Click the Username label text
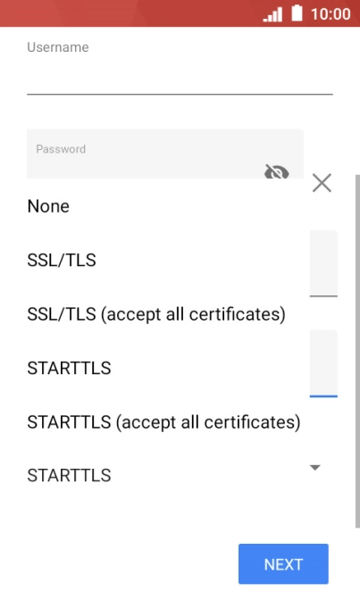This screenshot has height=600, width=360. click(x=58, y=47)
